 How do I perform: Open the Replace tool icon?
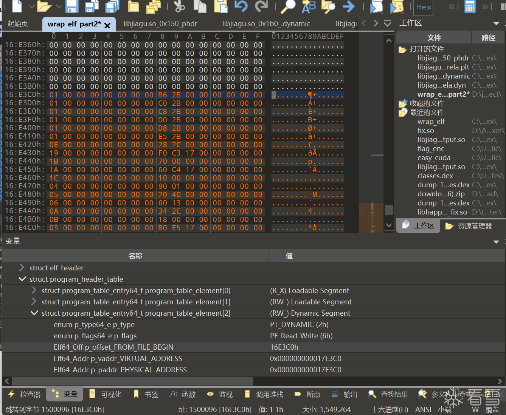[309, 6]
